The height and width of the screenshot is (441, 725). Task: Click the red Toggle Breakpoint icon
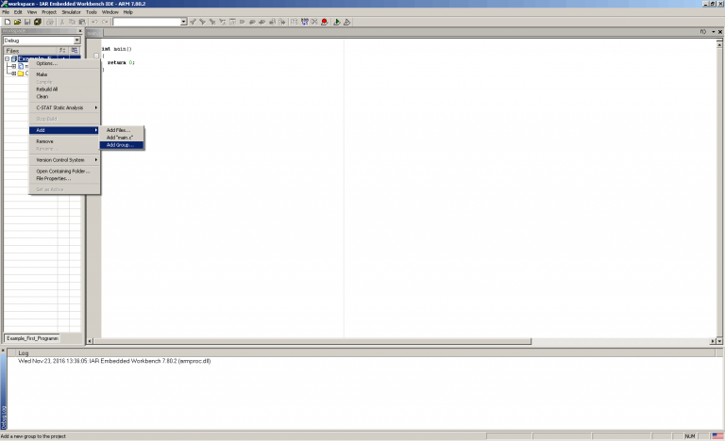[324, 22]
